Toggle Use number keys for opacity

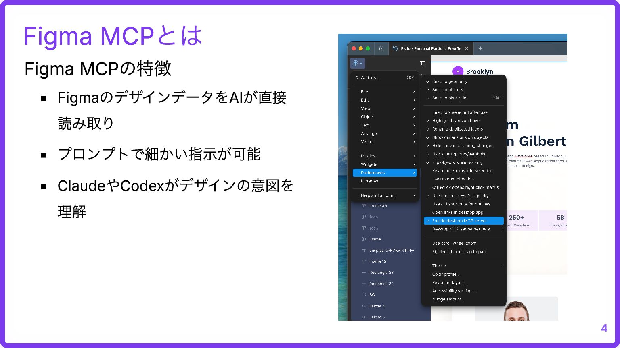pos(464,196)
